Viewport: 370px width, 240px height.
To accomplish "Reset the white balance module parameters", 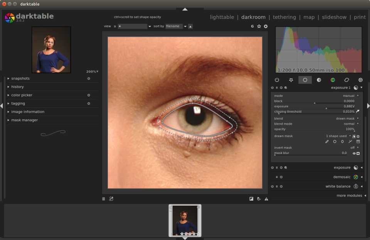I will (x=281, y=186).
